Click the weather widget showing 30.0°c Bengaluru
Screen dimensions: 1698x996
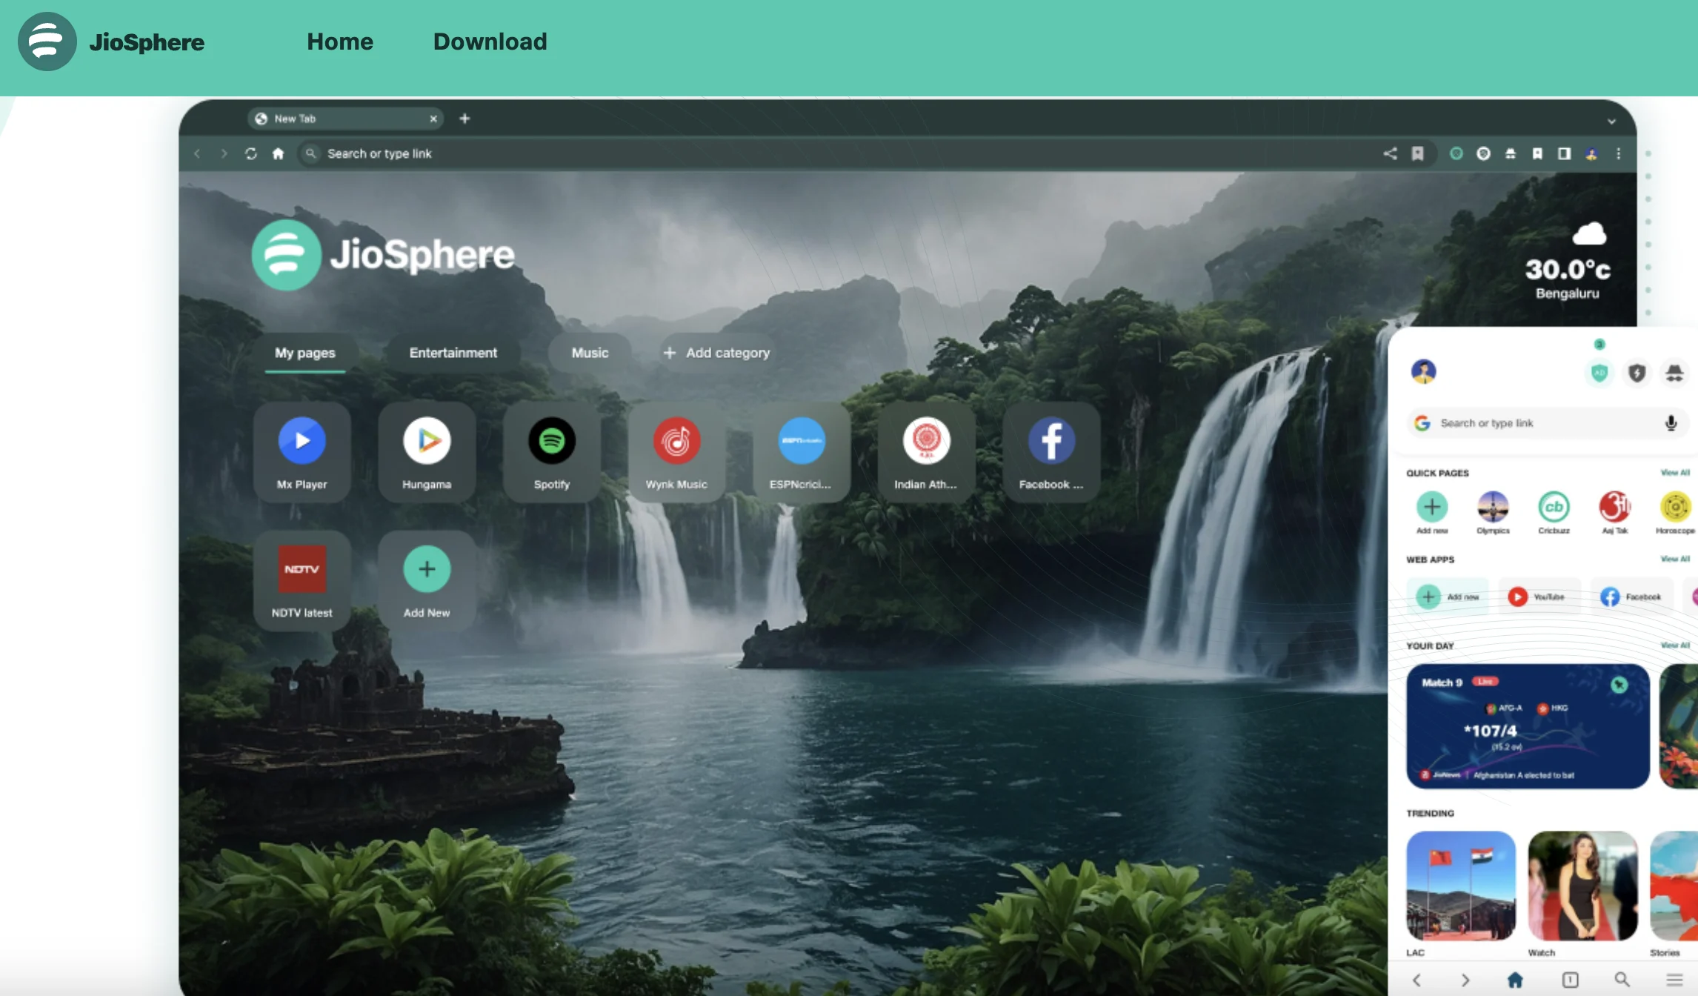(1568, 260)
